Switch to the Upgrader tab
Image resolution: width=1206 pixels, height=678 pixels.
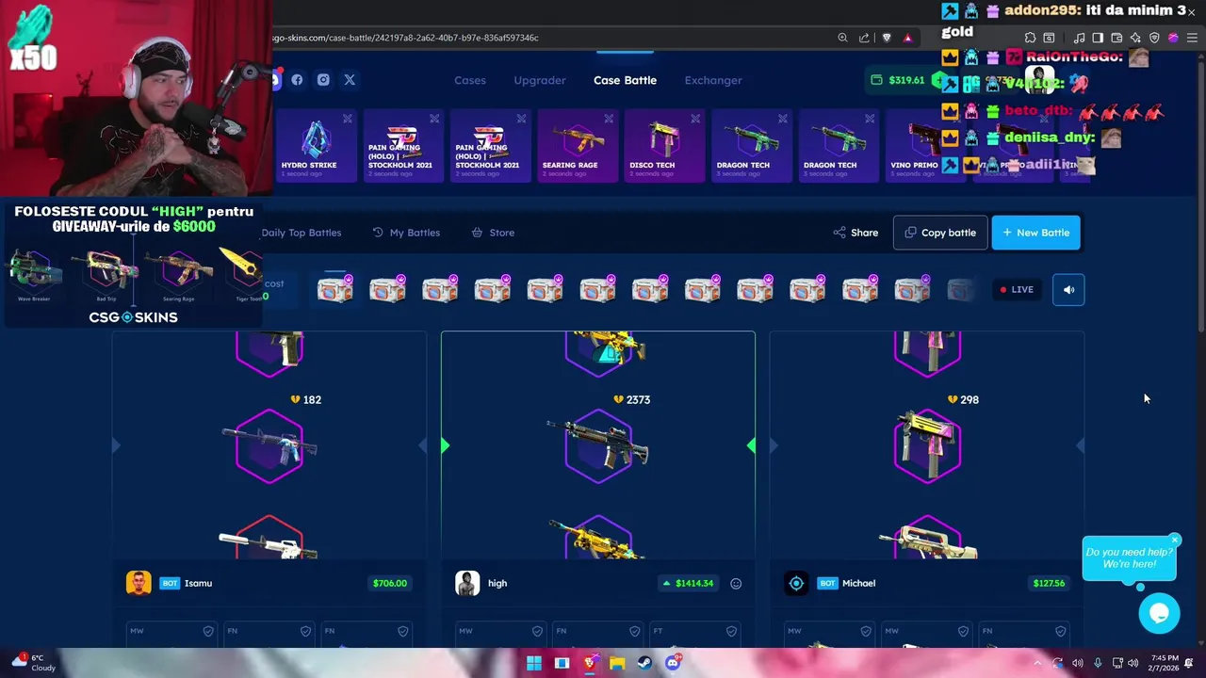pyautogui.click(x=540, y=80)
